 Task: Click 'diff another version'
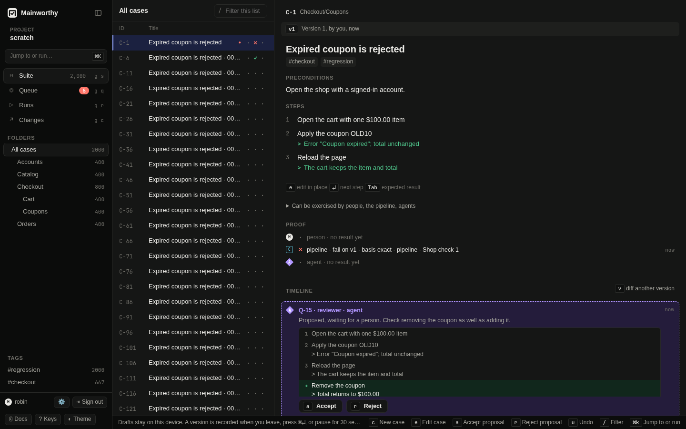pyautogui.click(x=645, y=288)
